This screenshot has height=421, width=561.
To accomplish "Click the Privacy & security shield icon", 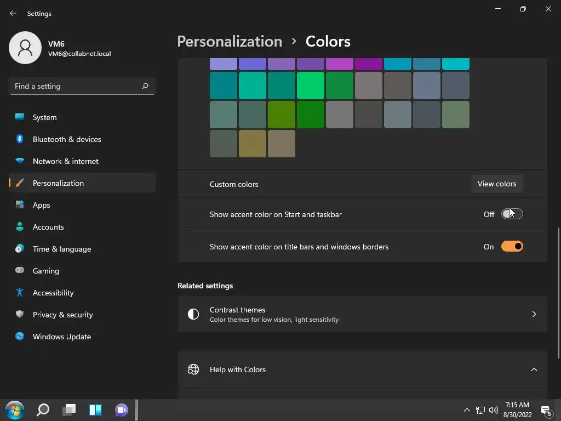I will pyautogui.click(x=20, y=315).
